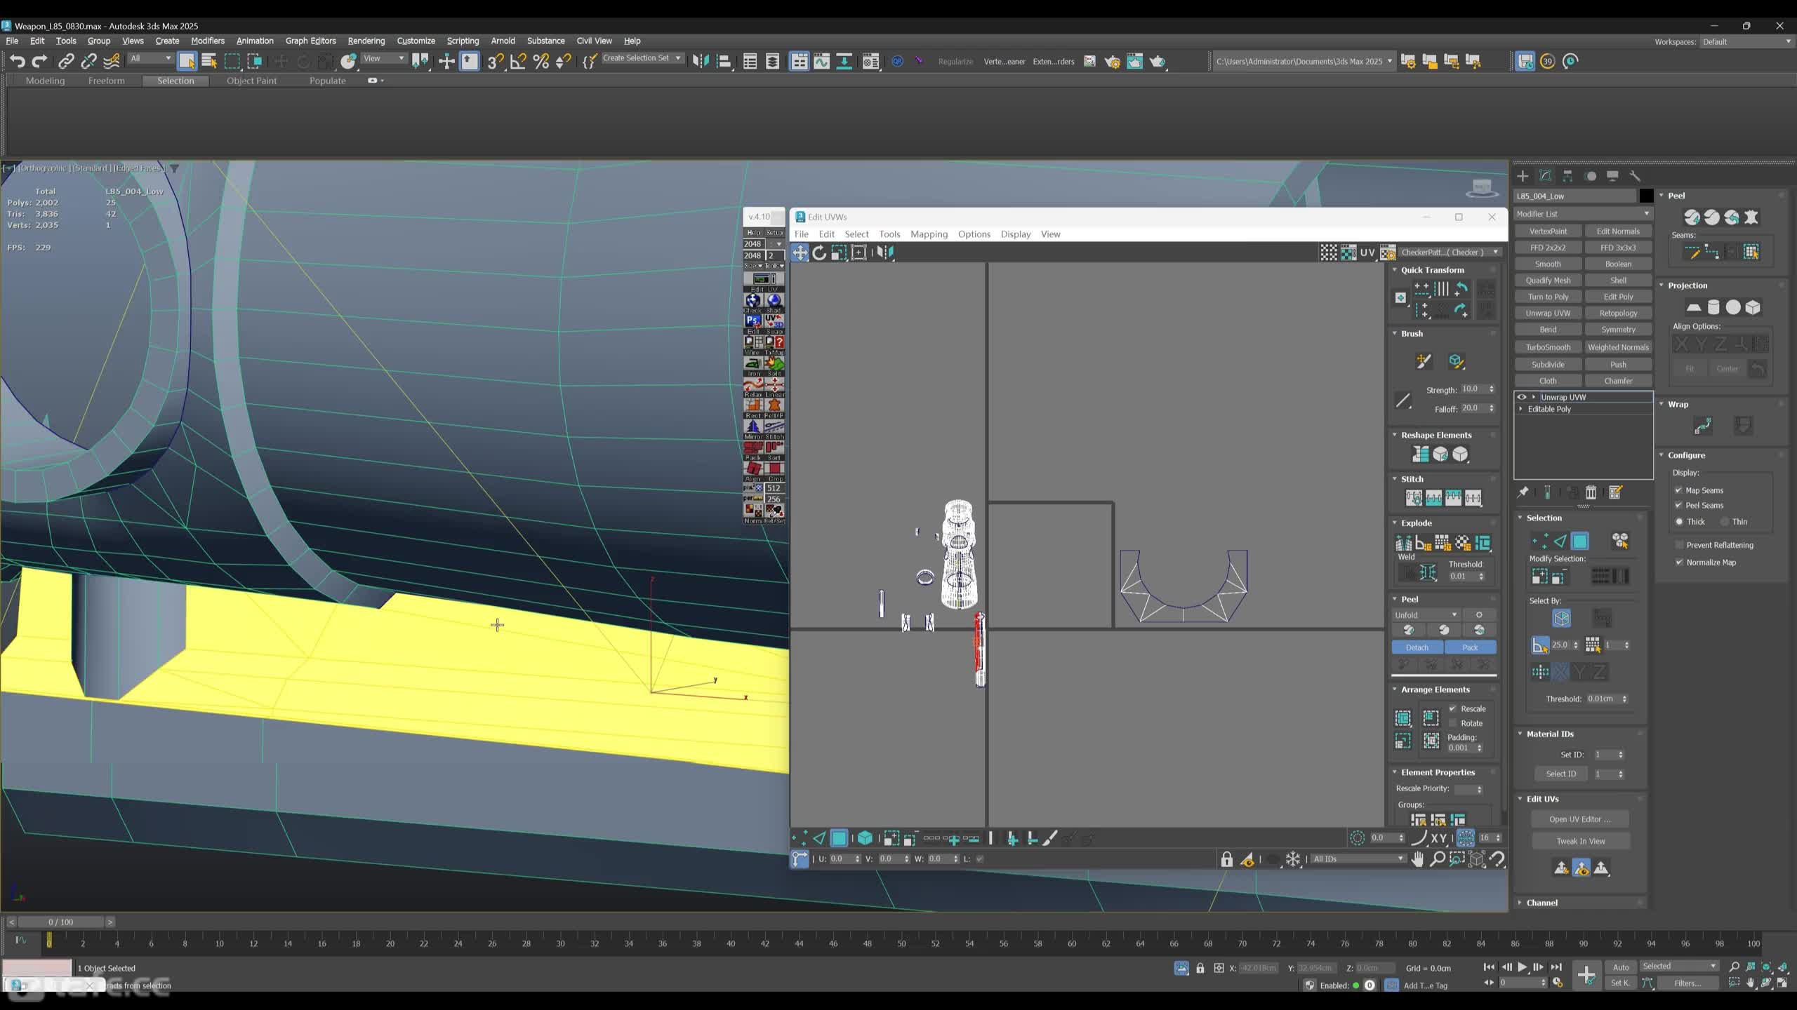Open the Modifier List dropdown

1583,214
